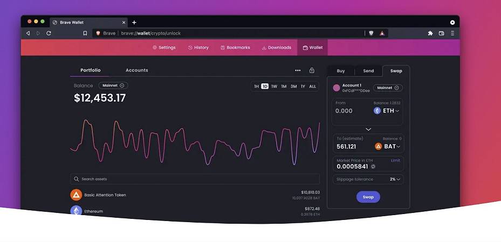Open Brave Shields icon in address bar
Image resolution: width=501 pixels, height=242 pixels.
(x=371, y=33)
